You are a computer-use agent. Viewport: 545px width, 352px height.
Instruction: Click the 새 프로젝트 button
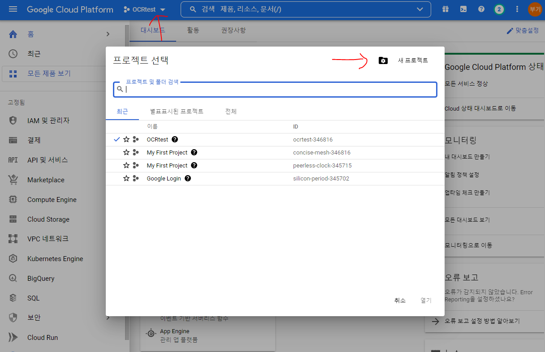tap(413, 60)
